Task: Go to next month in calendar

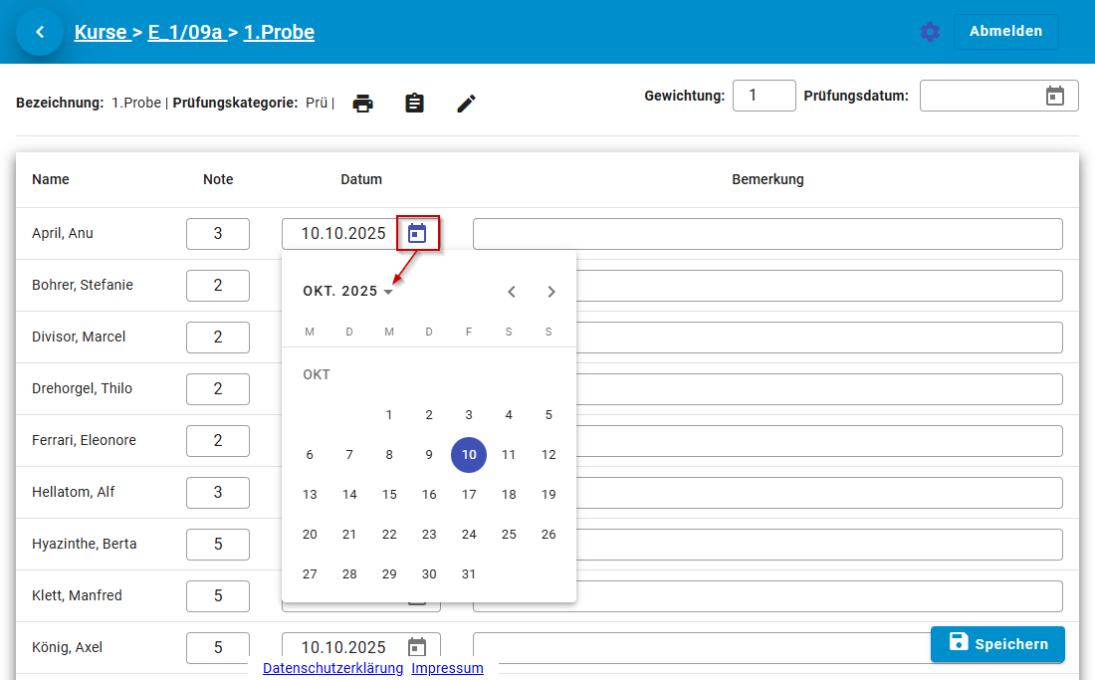Action: (x=551, y=292)
